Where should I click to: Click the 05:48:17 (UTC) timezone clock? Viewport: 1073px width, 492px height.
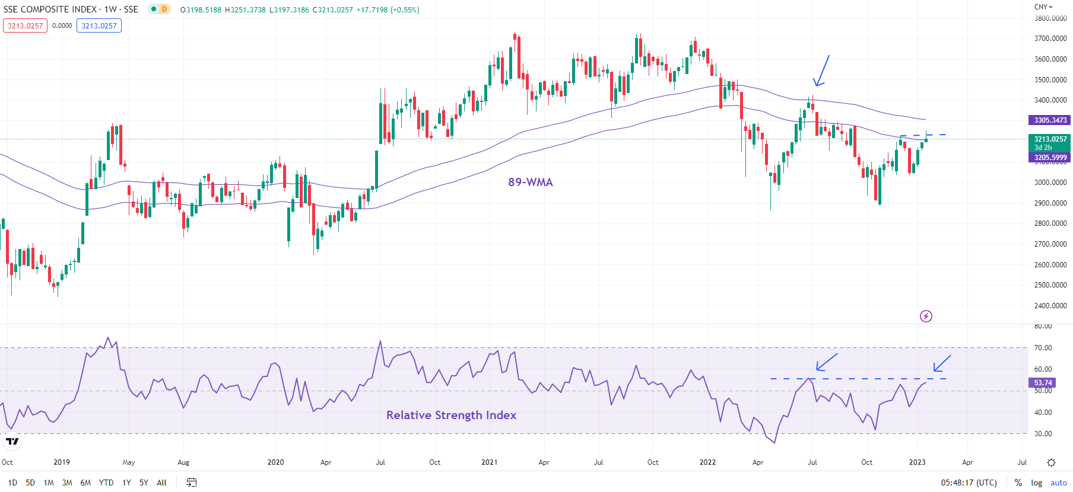tap(969, 483)
